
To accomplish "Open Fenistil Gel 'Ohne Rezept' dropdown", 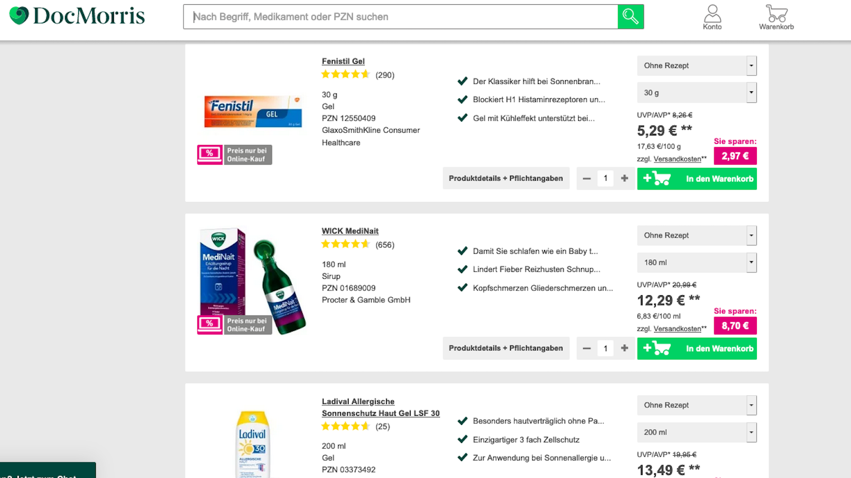I will point(696,66).
